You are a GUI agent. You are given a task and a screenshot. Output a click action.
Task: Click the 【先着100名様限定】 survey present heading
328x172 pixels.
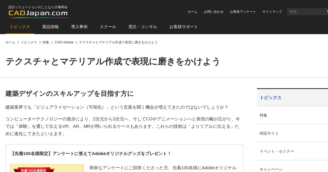click(90, 153)
